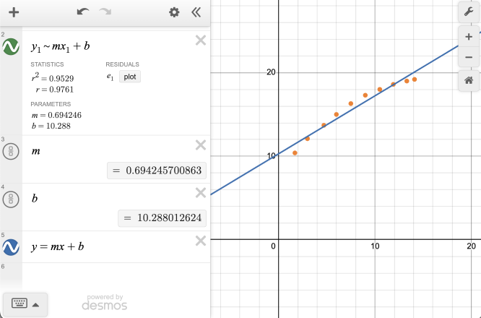Collapse the expression list panel
481x318 pixels.
click(x=196, y=12)
